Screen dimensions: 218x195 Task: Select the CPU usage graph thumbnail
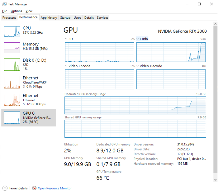coord(12,31)
